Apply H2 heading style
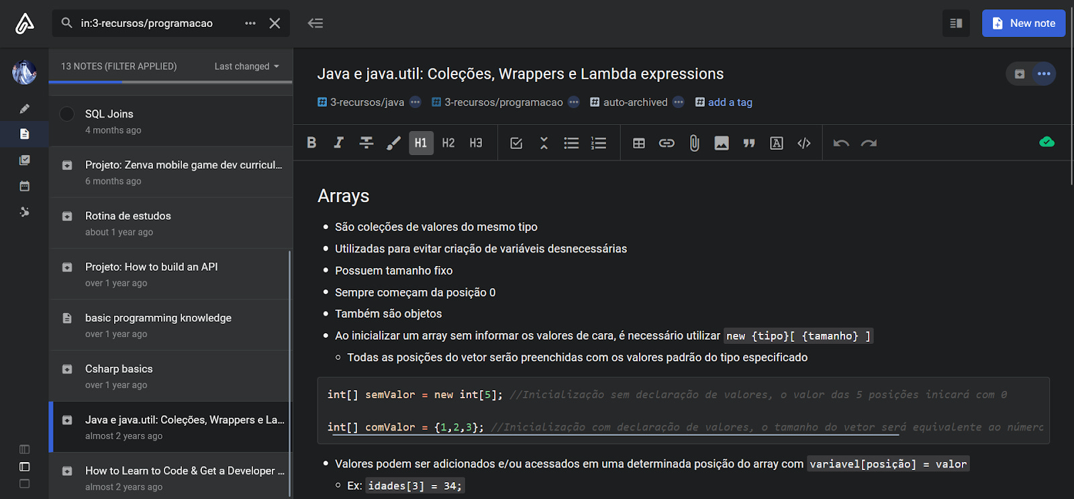The width and height of the screenshot is (1074, 499). tap(448, 142)
